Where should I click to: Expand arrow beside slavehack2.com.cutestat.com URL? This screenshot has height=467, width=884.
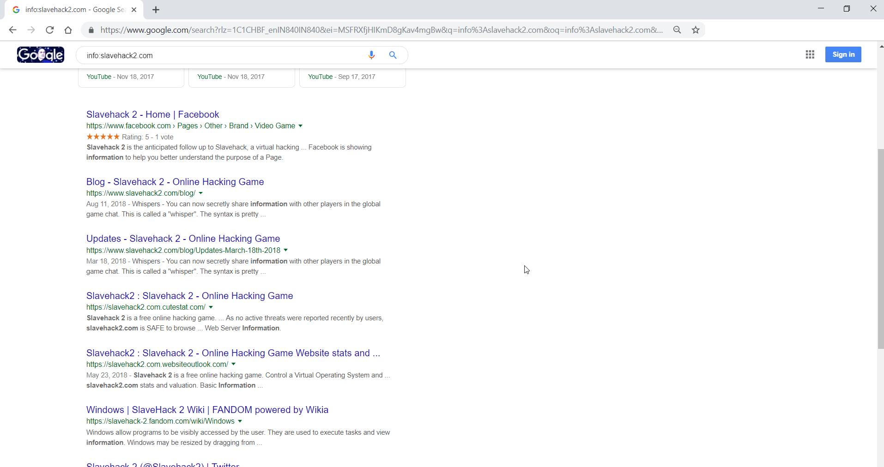(x=211, y=307)
